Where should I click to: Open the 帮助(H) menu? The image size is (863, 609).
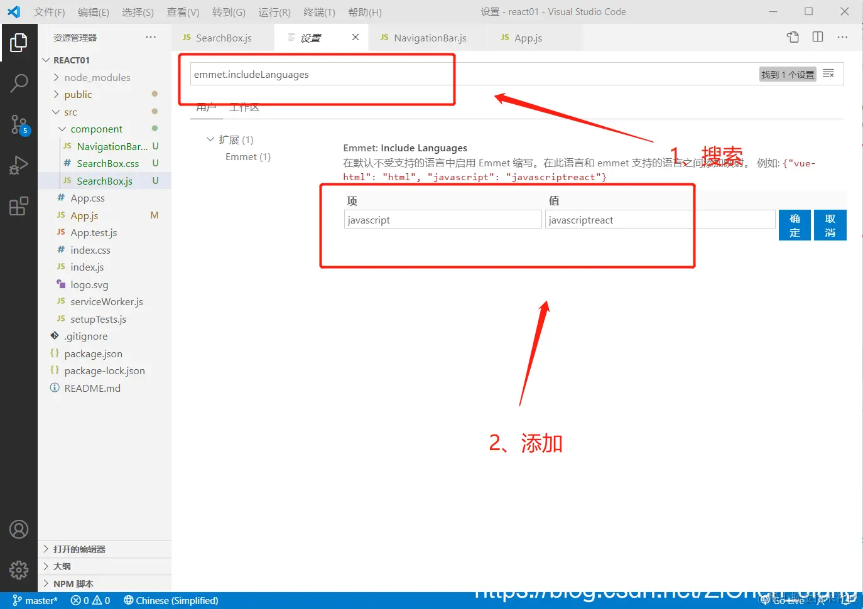[x=364, y=12]
